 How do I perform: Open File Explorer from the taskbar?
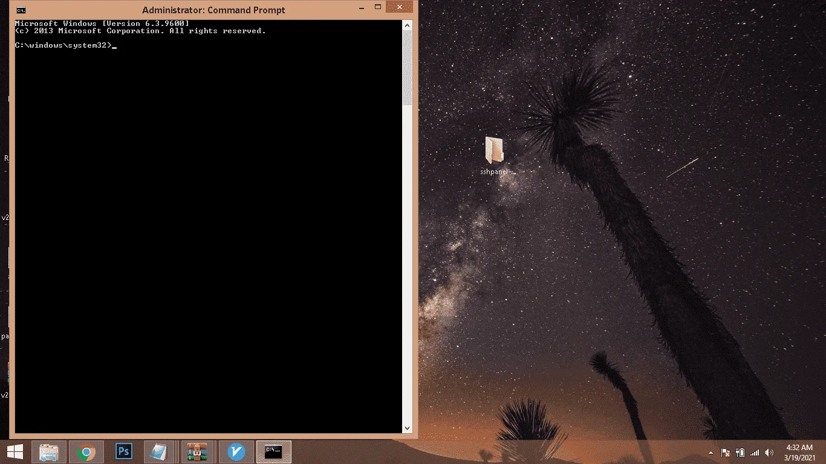pyautogui.click(x=49, y=452)
